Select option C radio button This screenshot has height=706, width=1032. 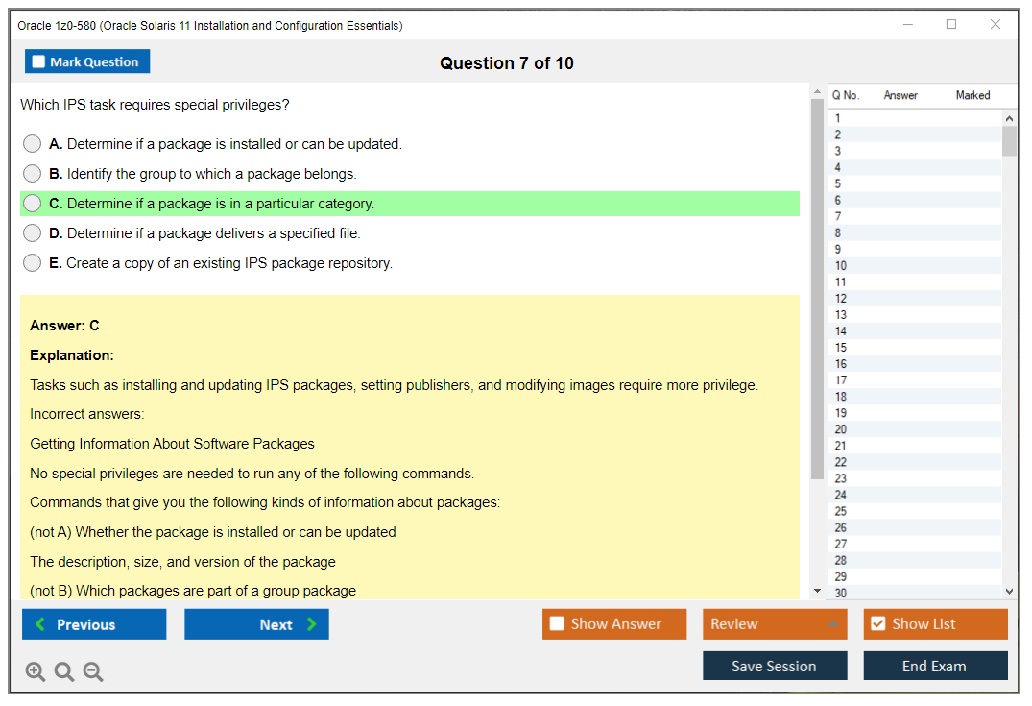pyautogui.click(x=33, y=204)
